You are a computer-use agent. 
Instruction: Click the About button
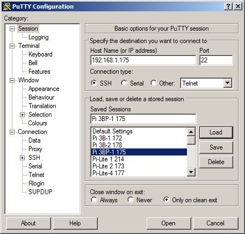(x=28, y=223)
